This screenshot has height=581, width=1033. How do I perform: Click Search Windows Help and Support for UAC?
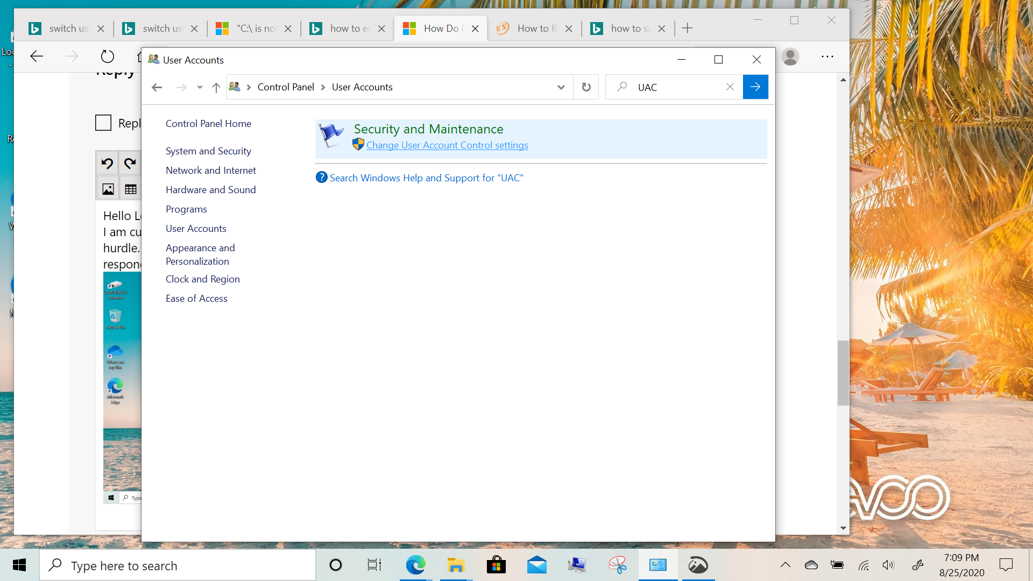tap(426, 178)
